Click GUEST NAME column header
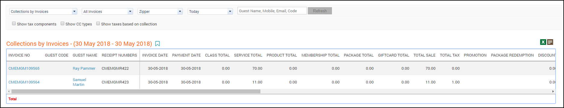Viewport: 564px width, 108px height. tap(85, 55)
